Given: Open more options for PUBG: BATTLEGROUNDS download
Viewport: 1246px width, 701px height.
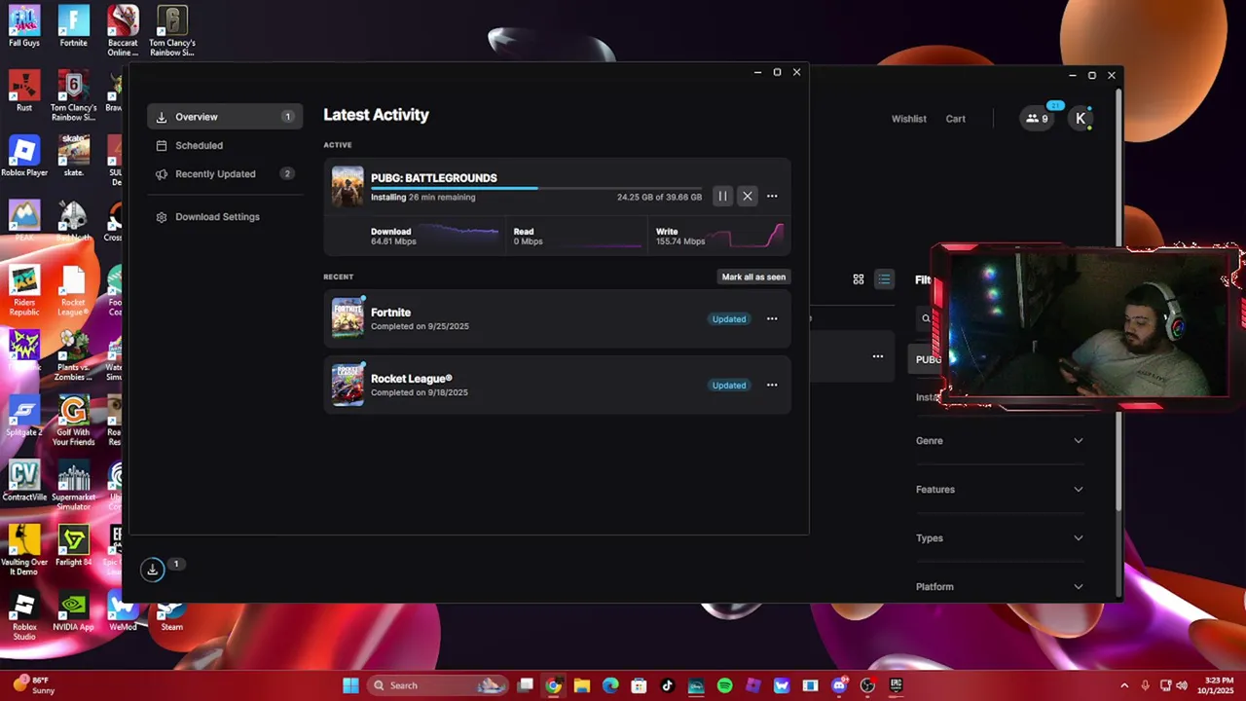Looking at the screenshot, I should point(772,197).
